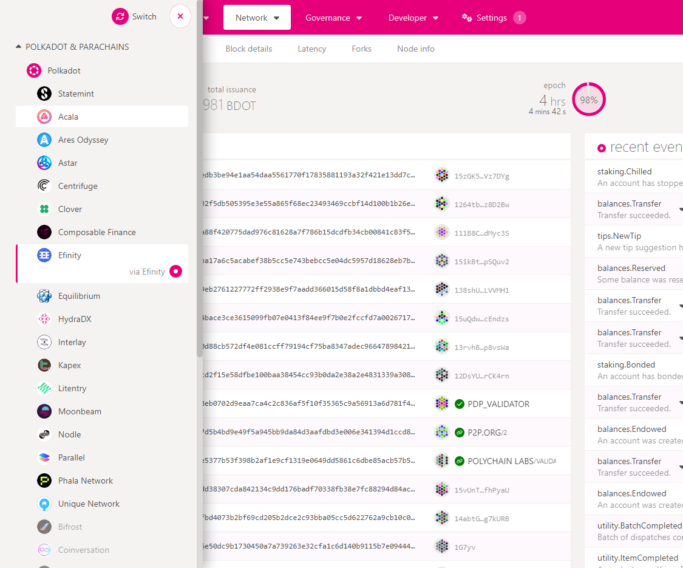Click validator address 111B8C...dMyc3S
The image size is (683, 568).
tap(482, 233)
